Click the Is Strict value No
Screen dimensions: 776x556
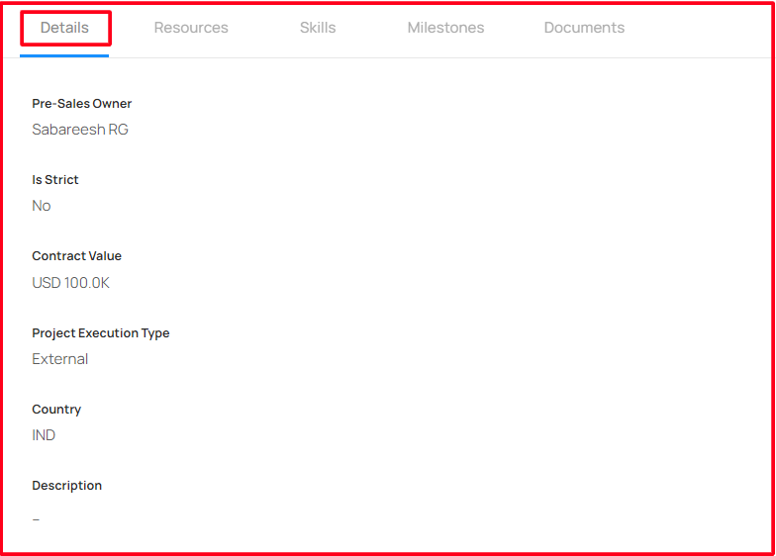42,206
